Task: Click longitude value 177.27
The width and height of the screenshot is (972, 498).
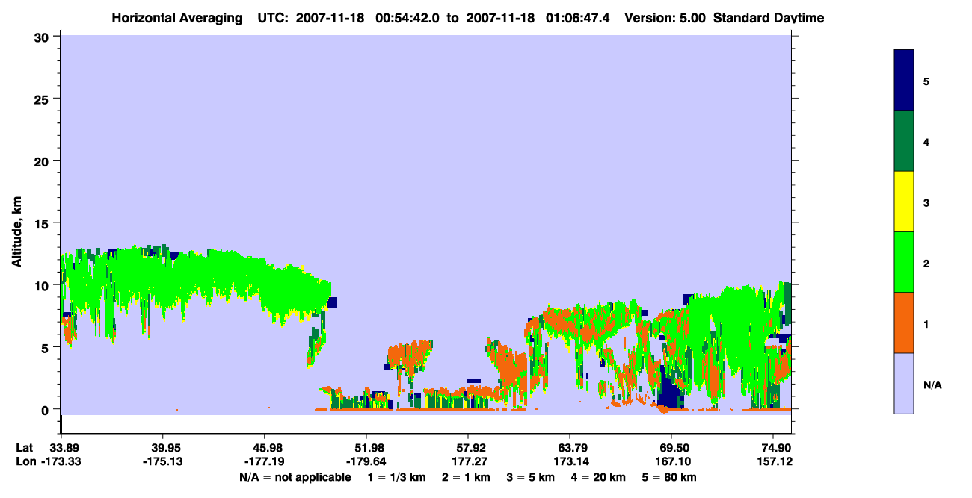Action: pos(468,461)
